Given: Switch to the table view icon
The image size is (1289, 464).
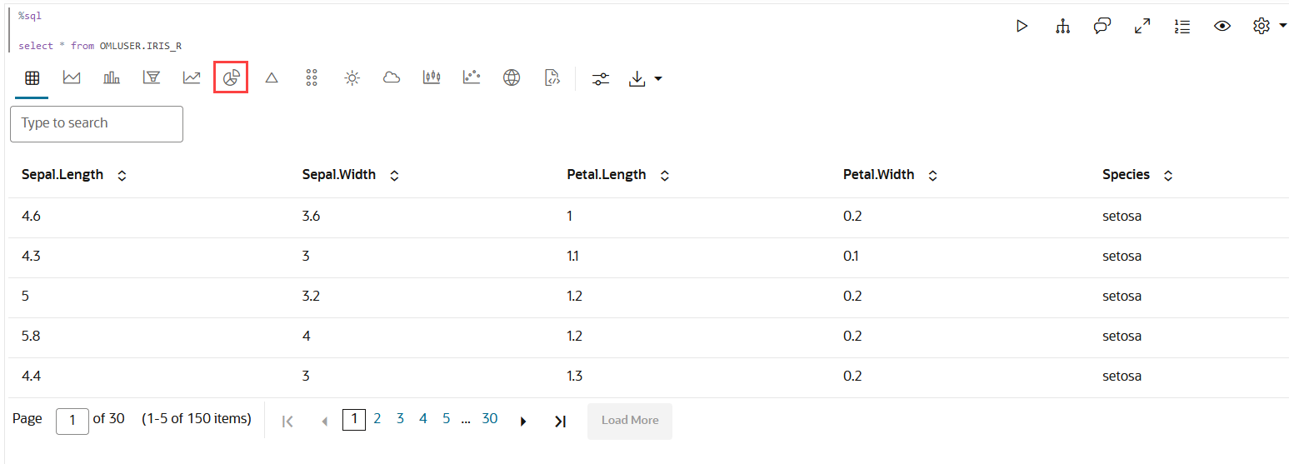Looking at the screenshot, I should tap(32, 78).
